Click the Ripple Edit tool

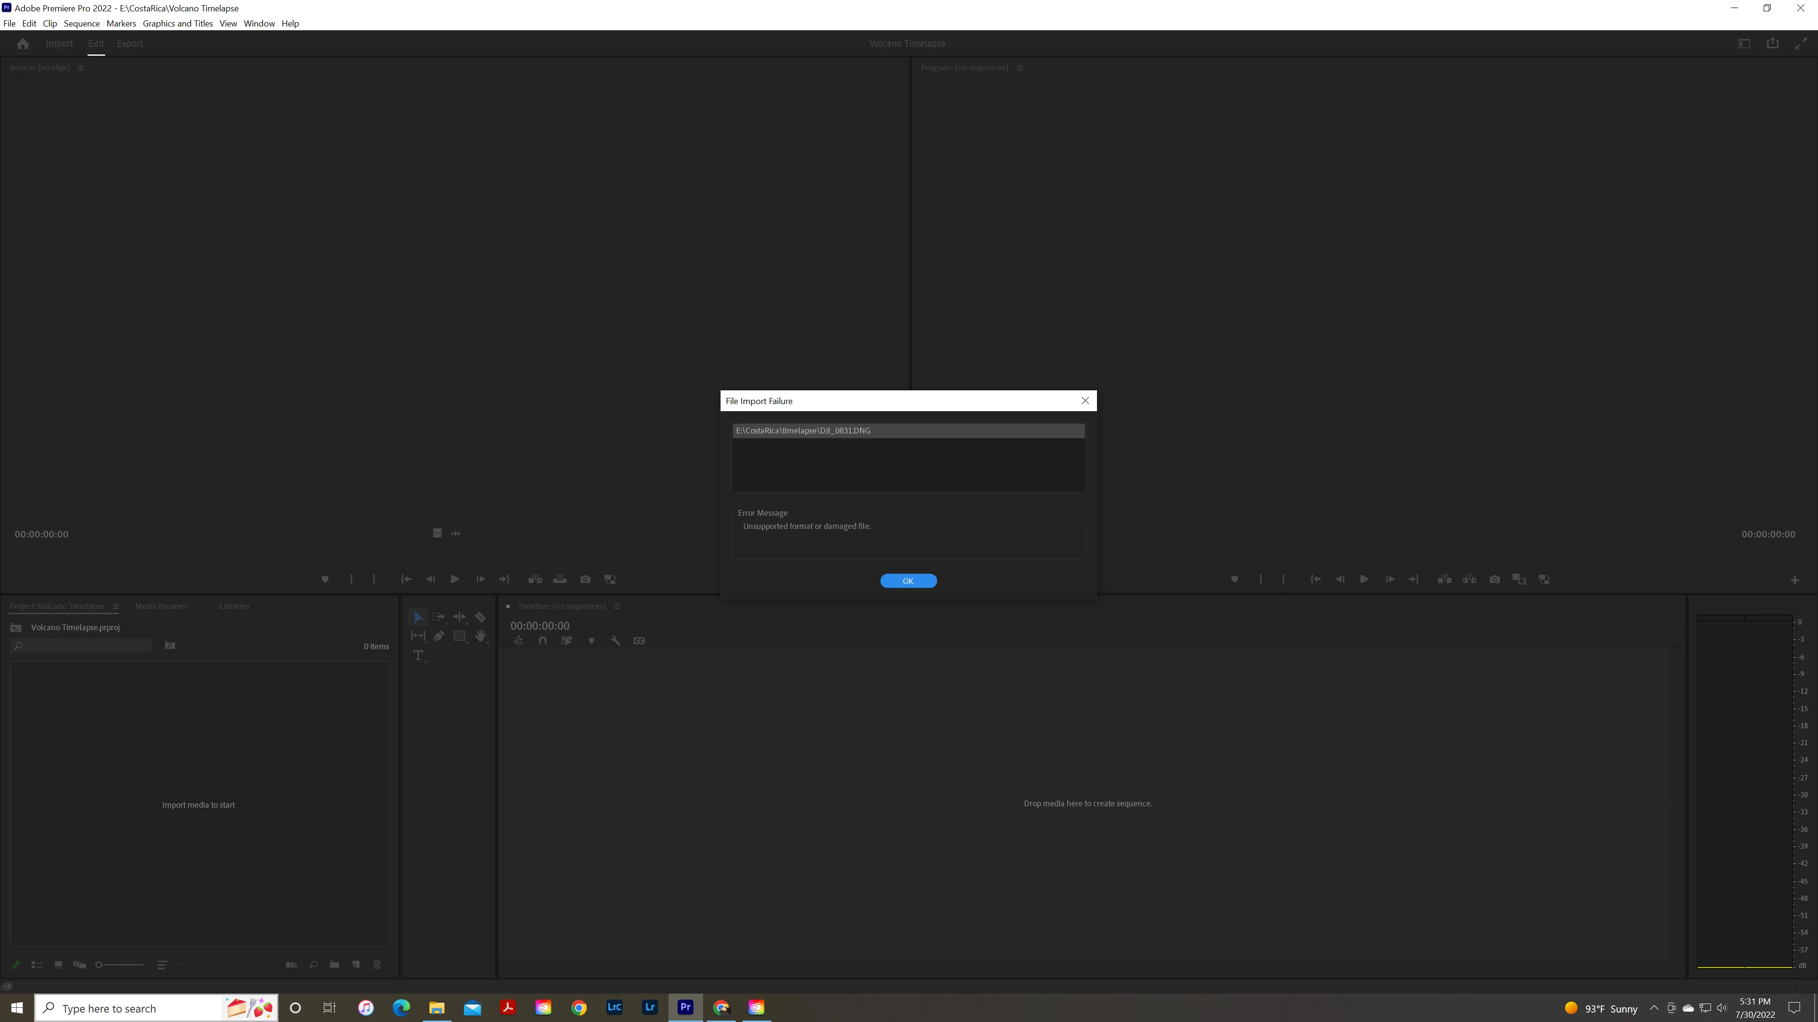click(x=459, y=617)
